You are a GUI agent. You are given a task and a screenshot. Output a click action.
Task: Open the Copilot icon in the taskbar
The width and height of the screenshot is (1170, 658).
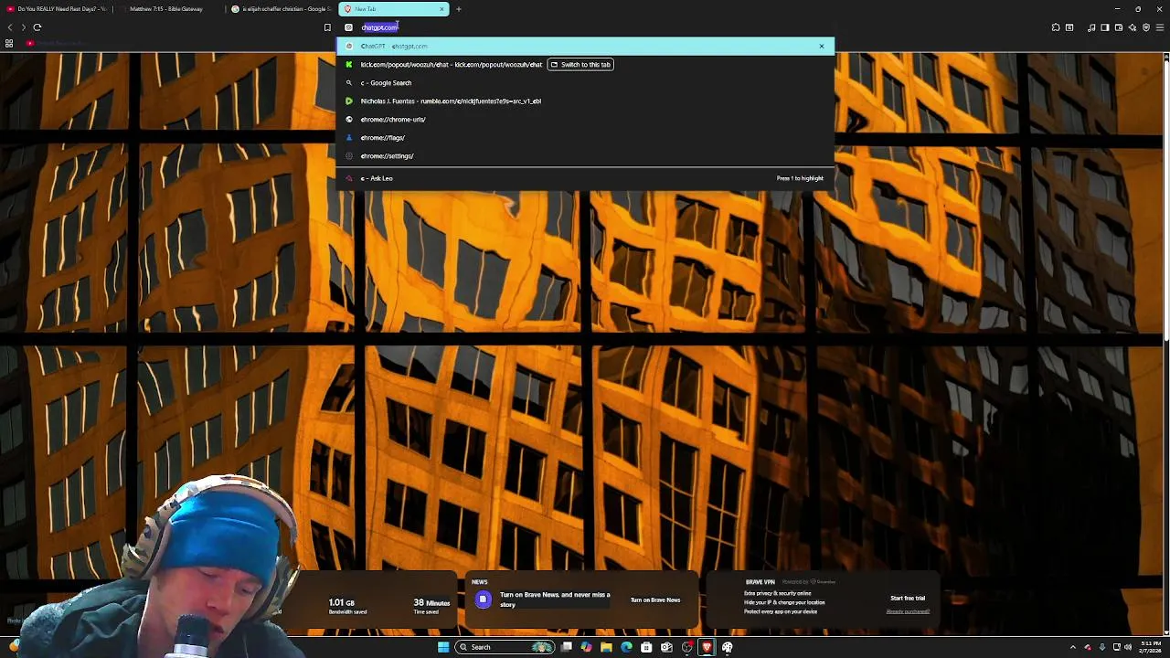[586, 647]
